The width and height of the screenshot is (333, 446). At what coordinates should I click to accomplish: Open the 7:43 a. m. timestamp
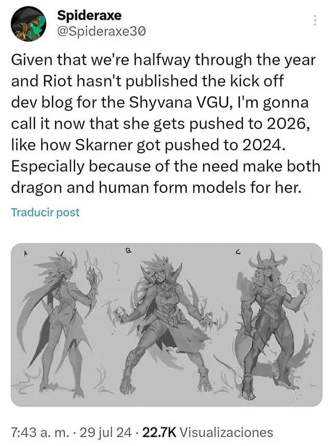click(40, 432)
